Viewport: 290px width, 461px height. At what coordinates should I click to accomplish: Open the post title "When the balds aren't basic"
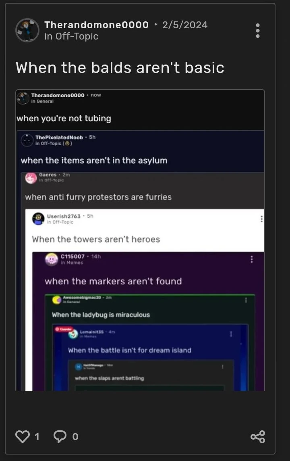(120, 67)
